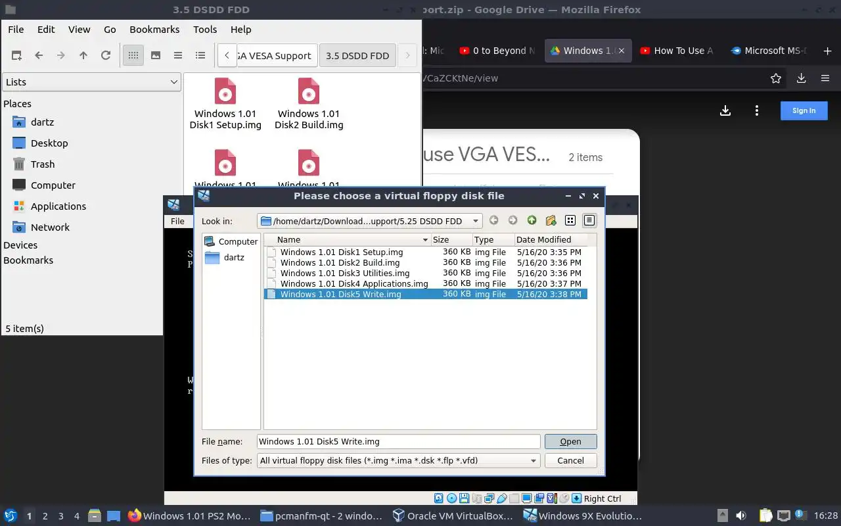
Task: Go back in the floppy file dialog
Action: pyautogui.click(x=494, y=221)
